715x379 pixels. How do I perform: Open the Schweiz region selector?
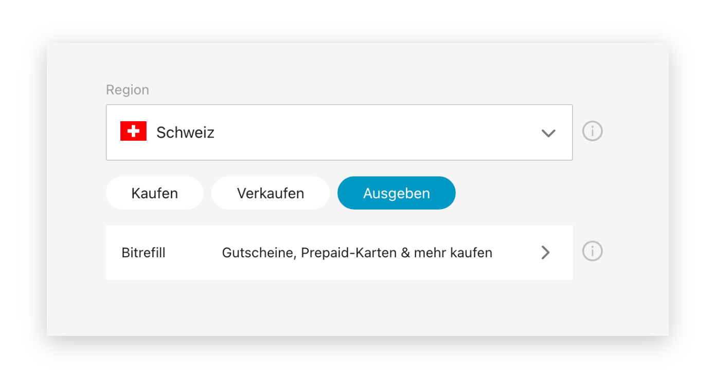click(x=339, y=132)
